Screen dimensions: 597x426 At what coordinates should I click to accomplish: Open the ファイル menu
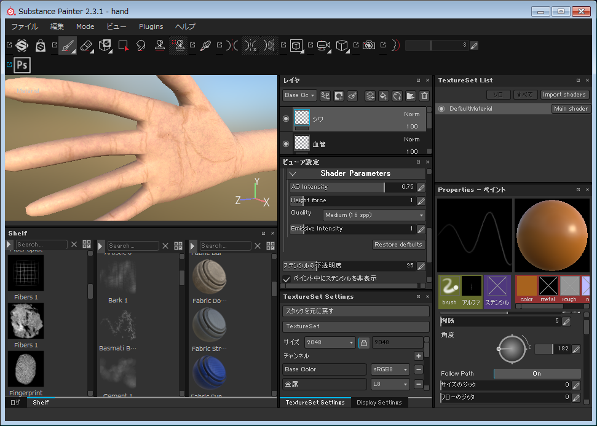point(25,26)
